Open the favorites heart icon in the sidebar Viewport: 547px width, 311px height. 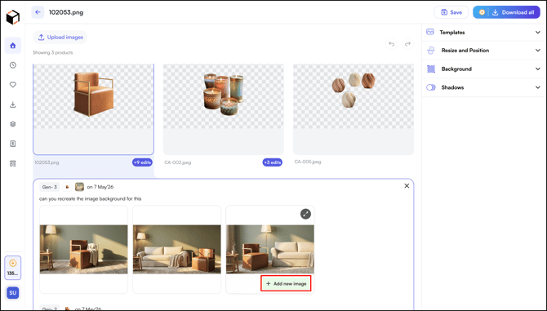click(13, 85)
